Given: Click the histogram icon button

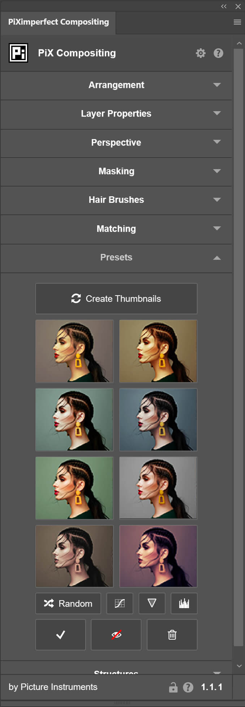Looking at the screenshot, I should [x=184, y=603].
